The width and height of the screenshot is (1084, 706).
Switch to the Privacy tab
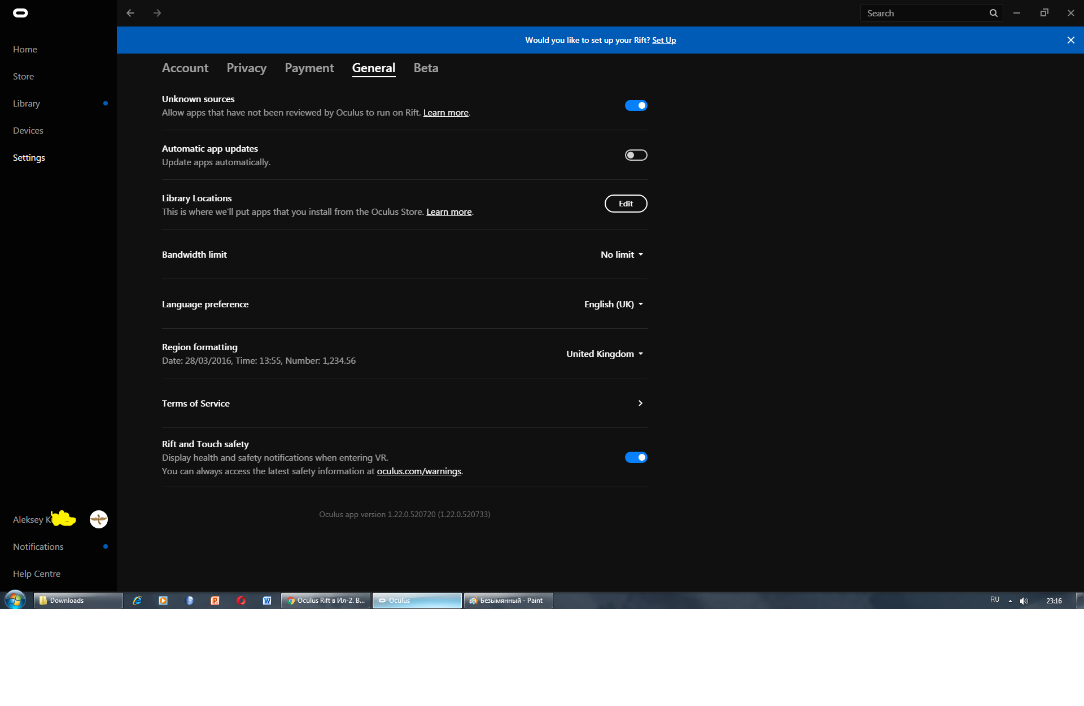pyautogui.click(x=246, y=68)
